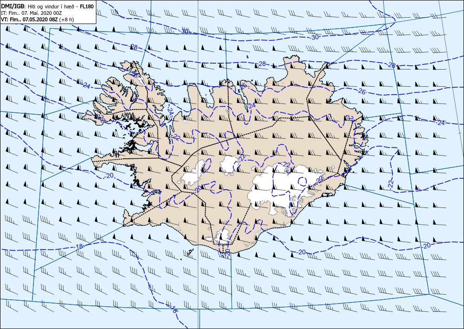Click the -28 label north of Melrakkaslétta
464x329 pixels.
262,64
